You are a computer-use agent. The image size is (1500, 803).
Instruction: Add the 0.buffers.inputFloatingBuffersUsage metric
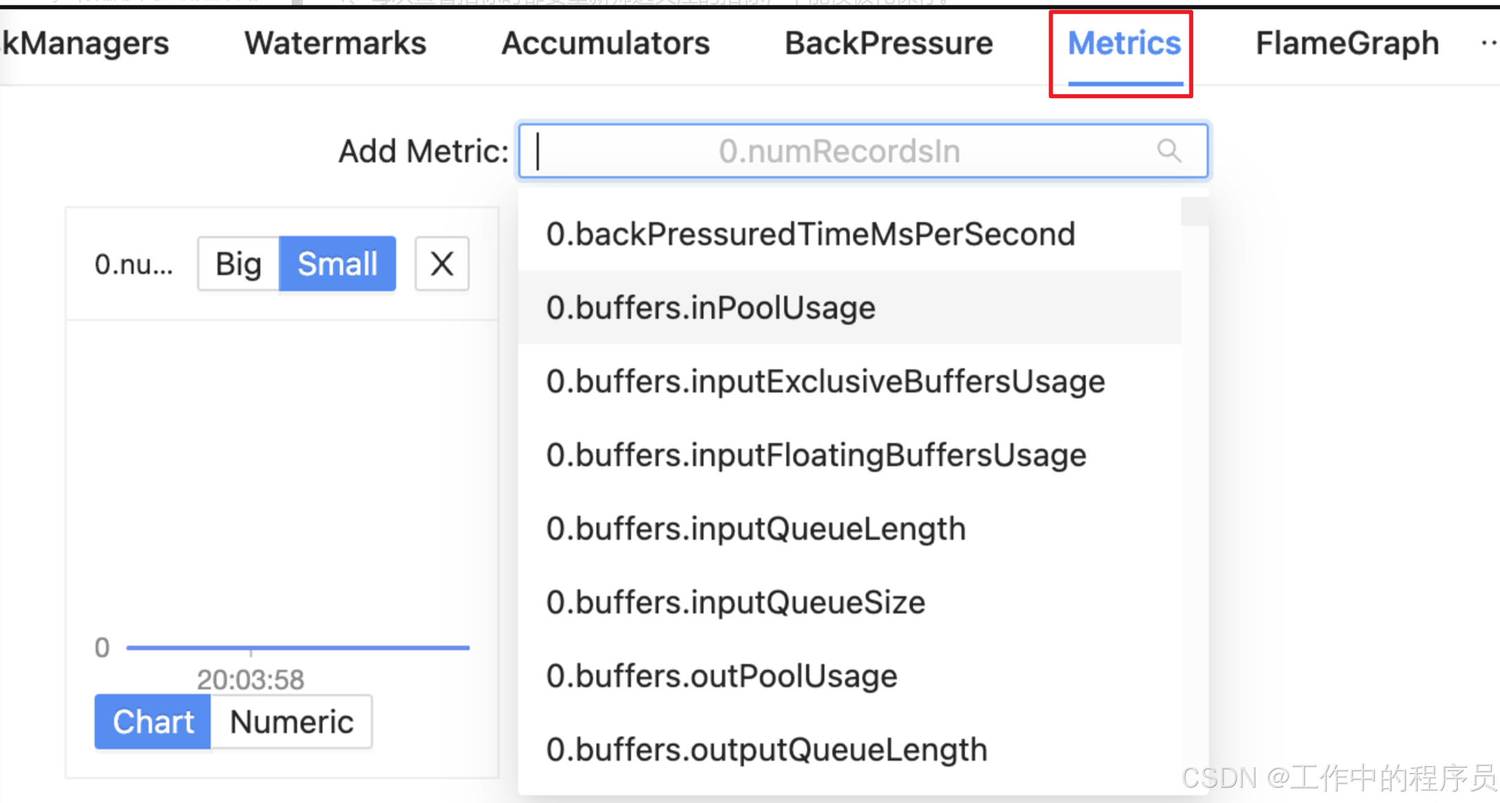pyautogui.click(x=816, y=455)
